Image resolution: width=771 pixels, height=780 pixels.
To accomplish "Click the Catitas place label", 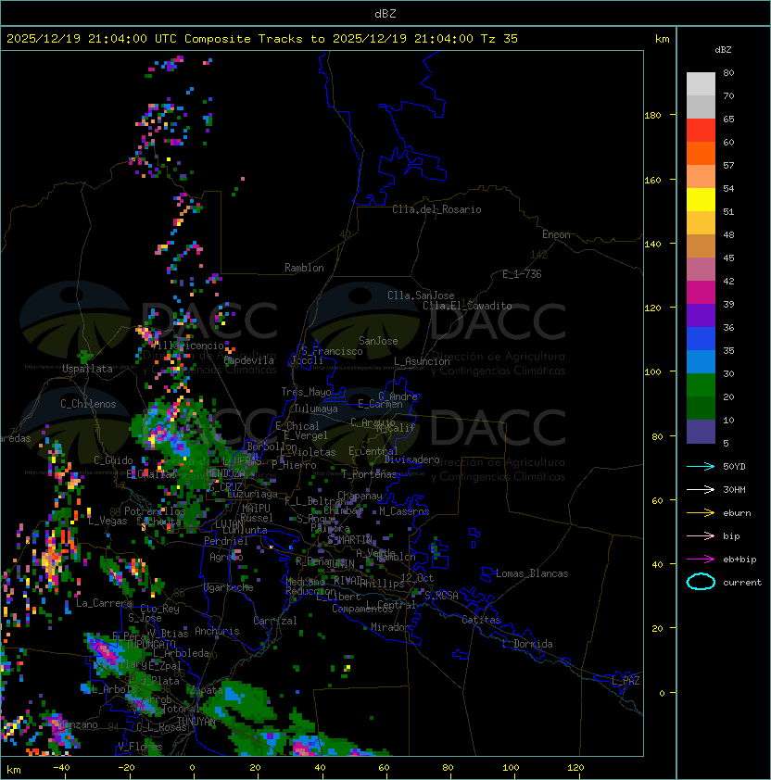I will coord(481,620).
